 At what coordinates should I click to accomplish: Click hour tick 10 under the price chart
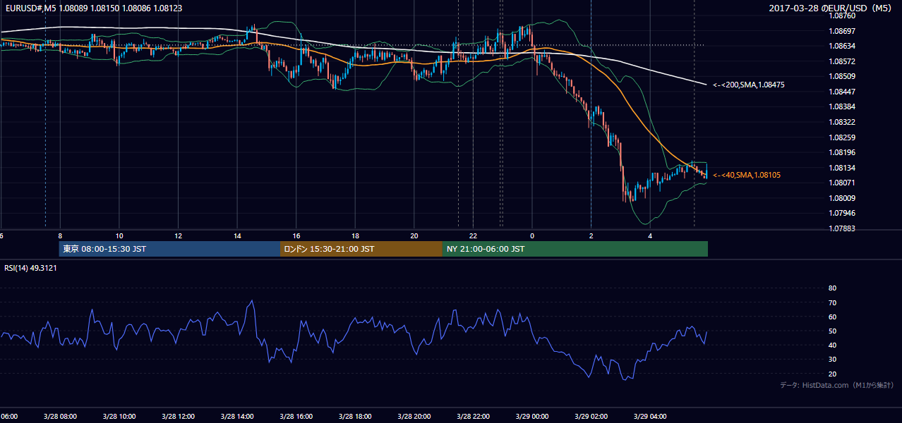click(119, 236)
